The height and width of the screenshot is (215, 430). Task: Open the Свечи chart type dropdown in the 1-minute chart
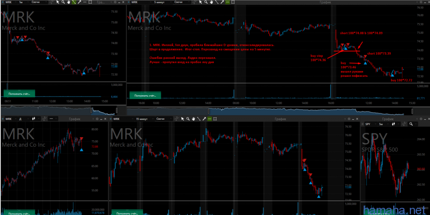[39, 2]
